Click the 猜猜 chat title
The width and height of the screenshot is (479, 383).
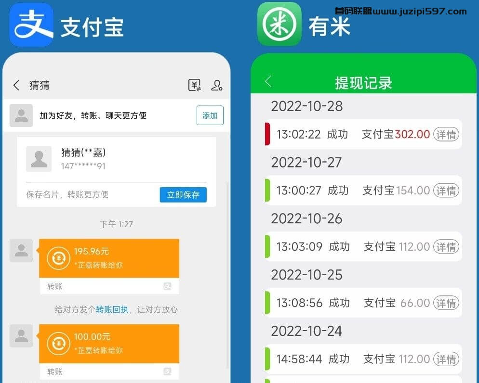(40, 85)
